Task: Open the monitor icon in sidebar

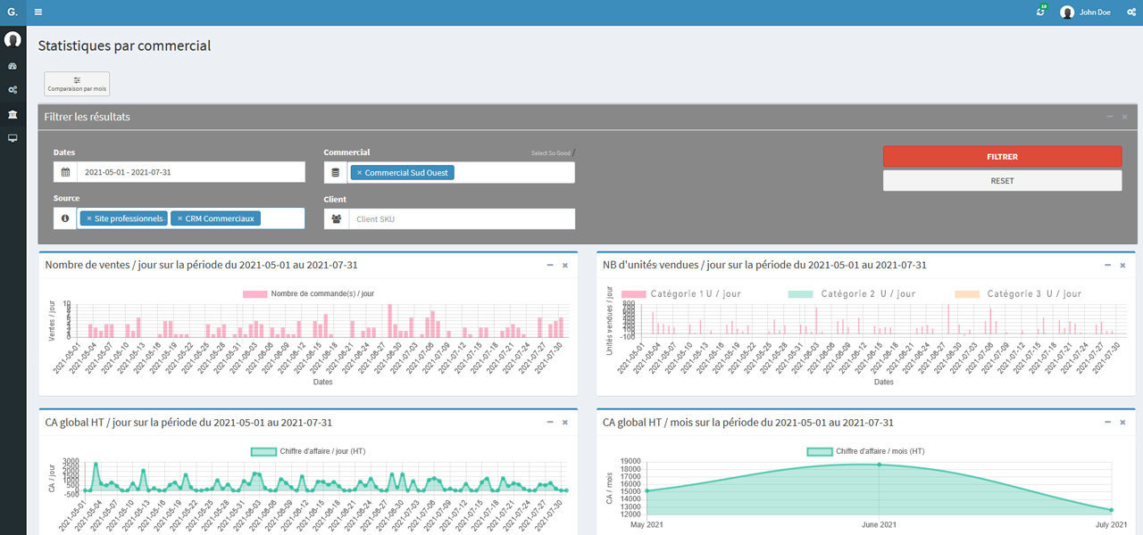Action: pos(13,138)
